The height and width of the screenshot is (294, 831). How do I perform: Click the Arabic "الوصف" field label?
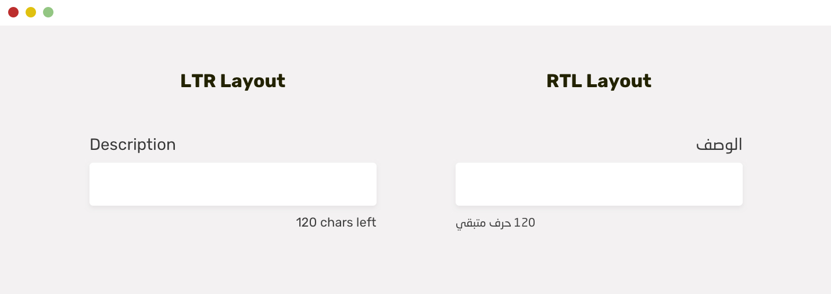pyautogui.click(x=719, y=145)
